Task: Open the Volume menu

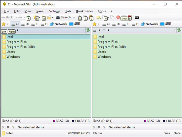Action: (55, 11)
